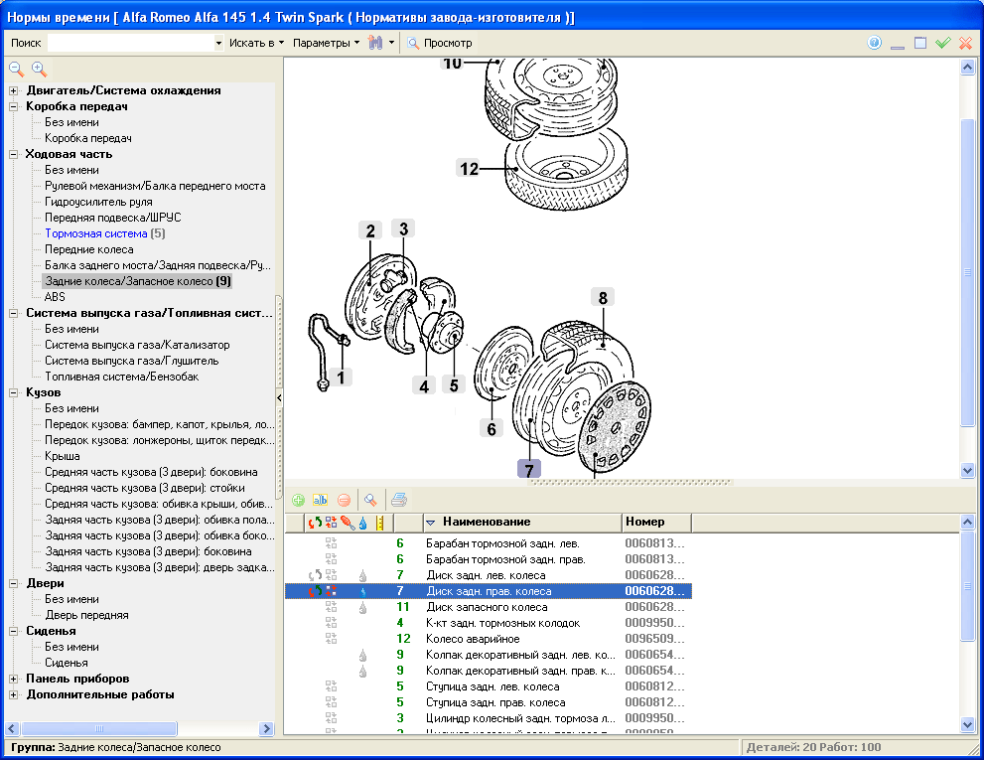The height and width of the screenshot is (760, 984).
Task: Toggle paint drop icon on selected Диск задн. прав. row
Action: (362, 591)
